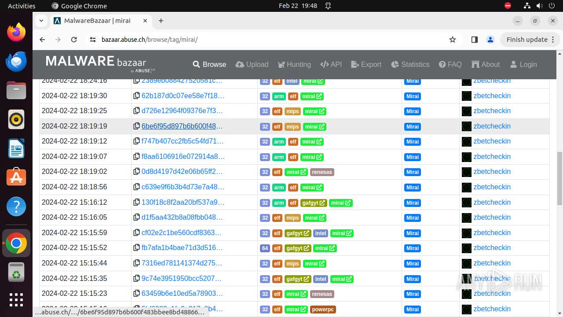
Task: Copy hash d726e12964f09376e7f3 via clipboard icon
Action: [137, 111]
